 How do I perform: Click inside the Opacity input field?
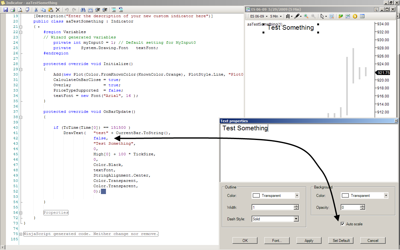click(x=350, y=207)
